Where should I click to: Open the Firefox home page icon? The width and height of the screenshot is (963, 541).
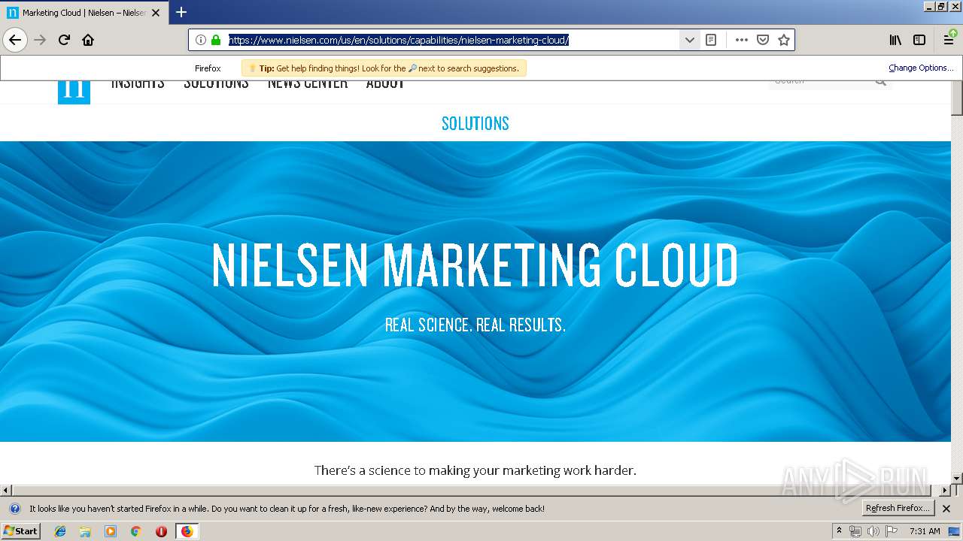(88, 40)
